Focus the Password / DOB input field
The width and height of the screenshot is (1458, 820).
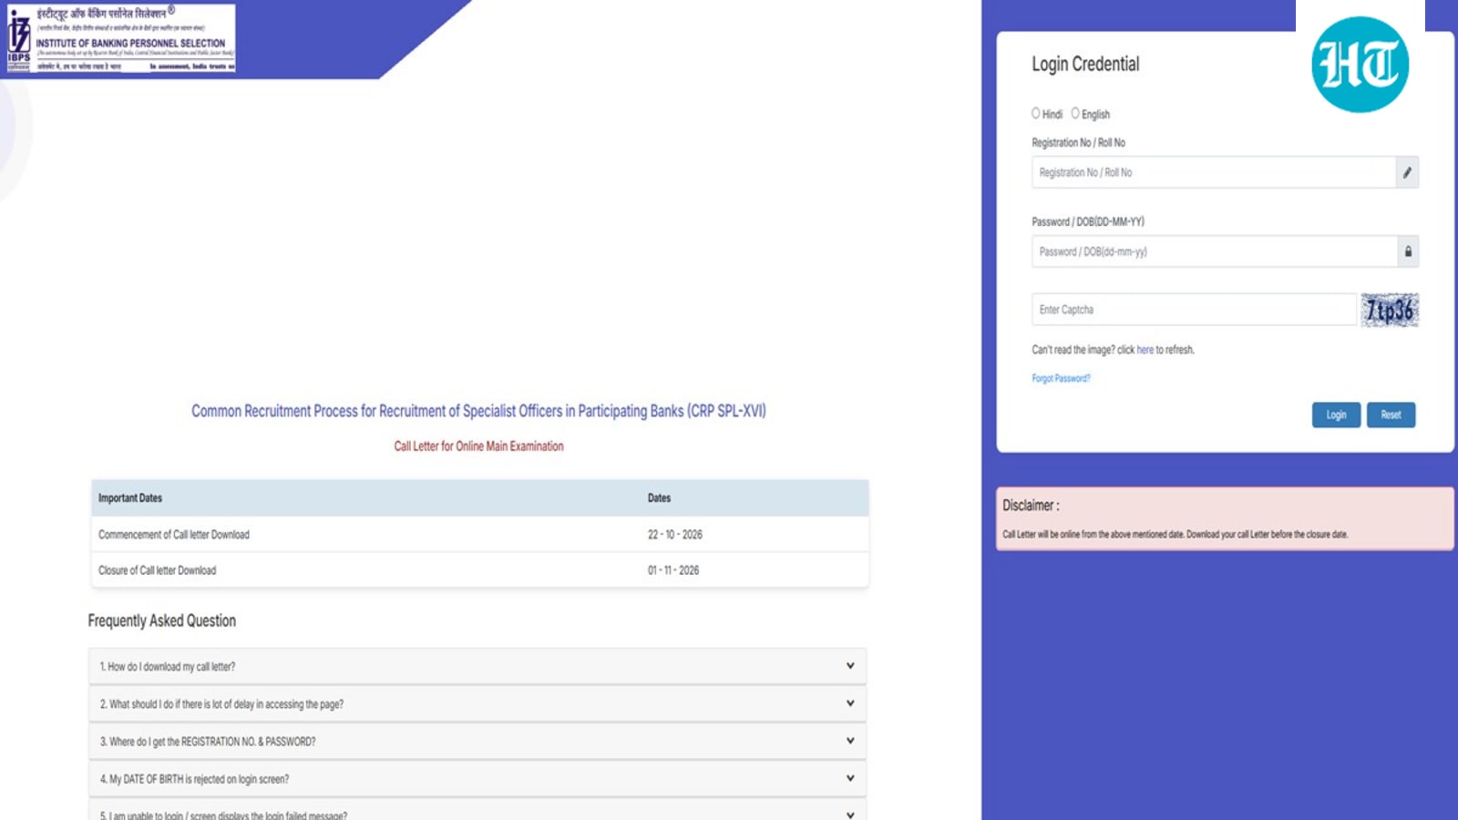tap(1215, 251)
